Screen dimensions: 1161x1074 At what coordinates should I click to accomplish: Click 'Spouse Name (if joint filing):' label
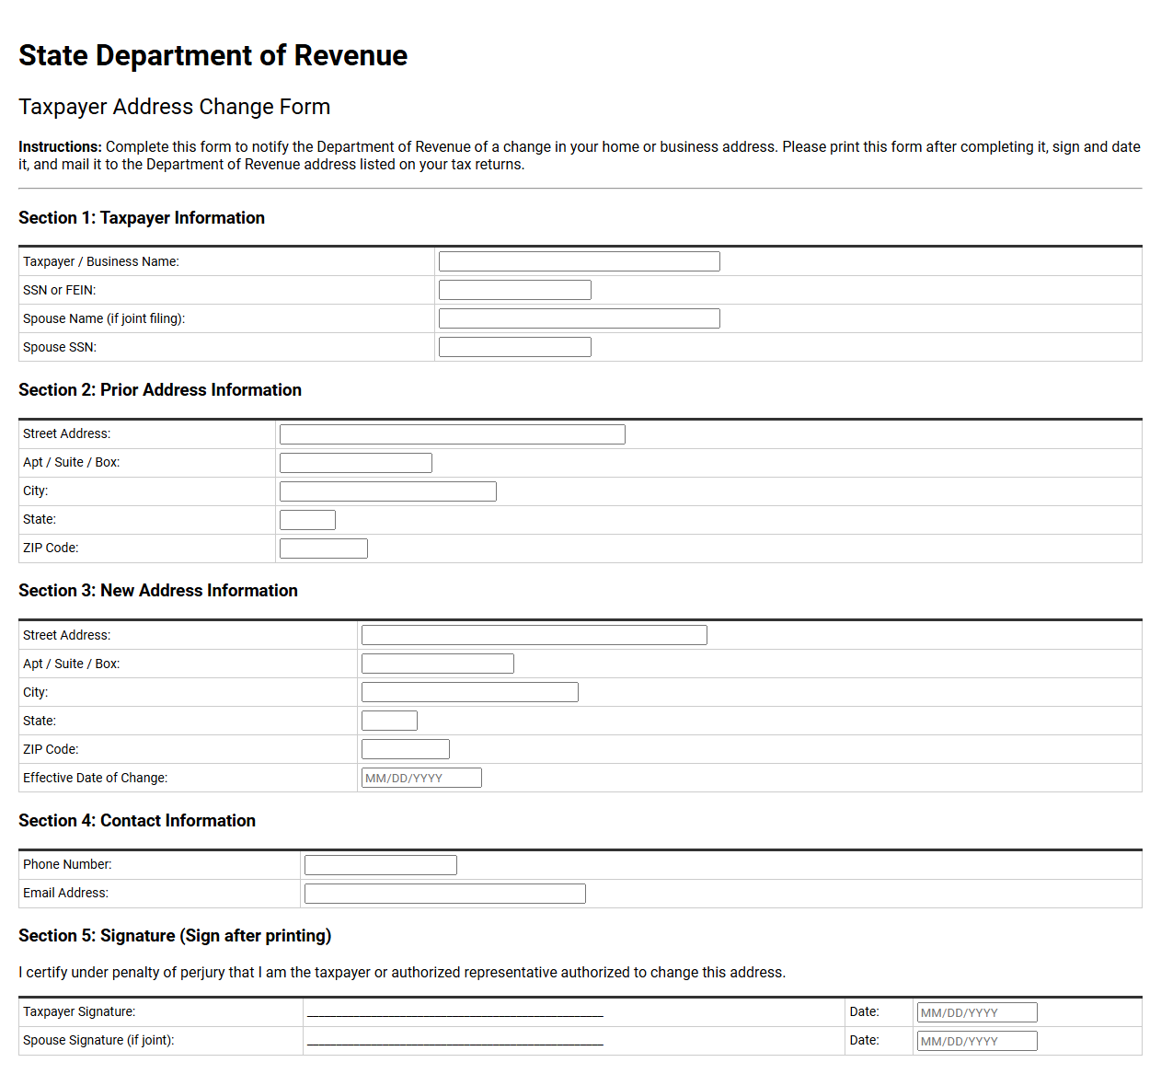(104, 318)
